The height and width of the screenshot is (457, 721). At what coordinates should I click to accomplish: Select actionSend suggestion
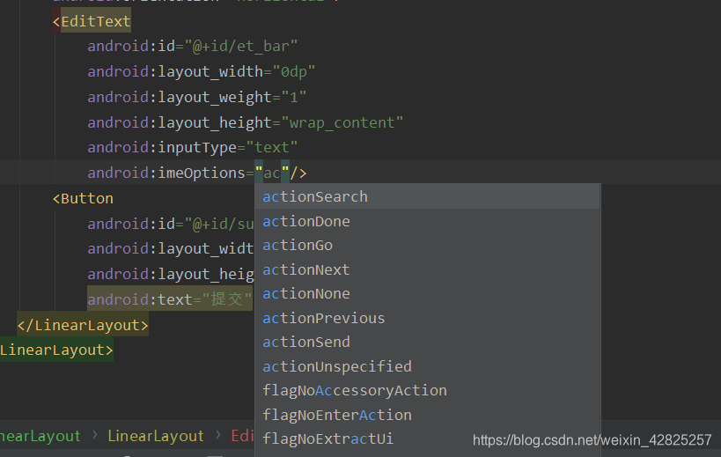click(x=428, y=342)
